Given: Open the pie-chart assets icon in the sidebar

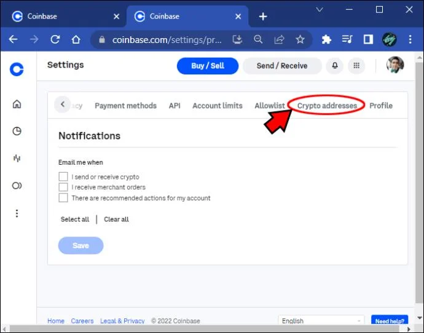Looking at the screenshot, I should [x=17, y=131].
